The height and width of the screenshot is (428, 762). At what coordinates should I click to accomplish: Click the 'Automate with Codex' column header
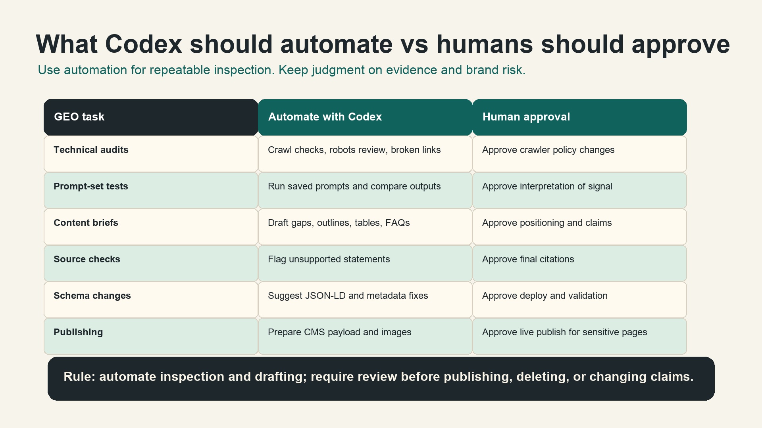point(365,117)
